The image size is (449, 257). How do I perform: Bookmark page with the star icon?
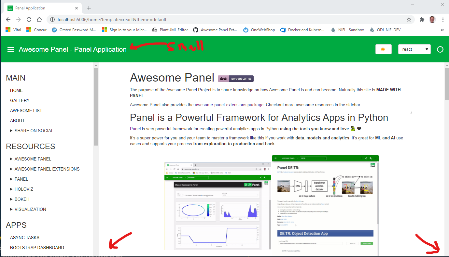(x=409, y=19)
